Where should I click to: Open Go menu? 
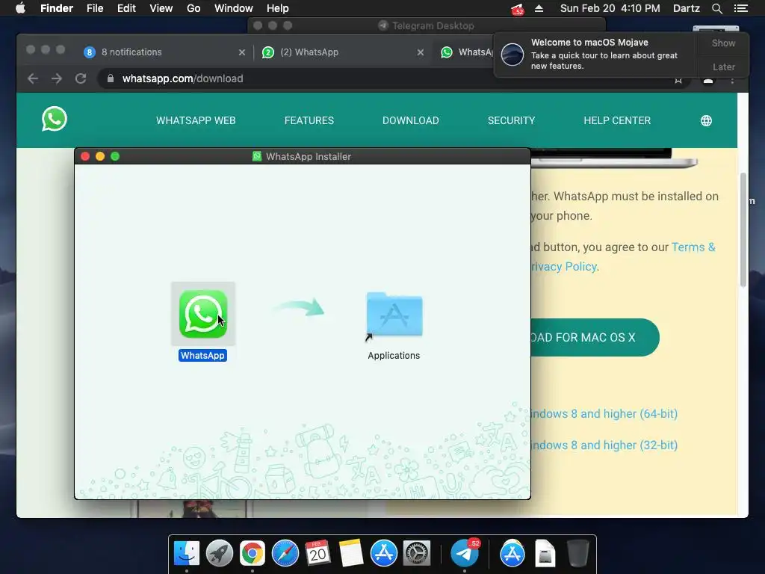coord(193,8)
